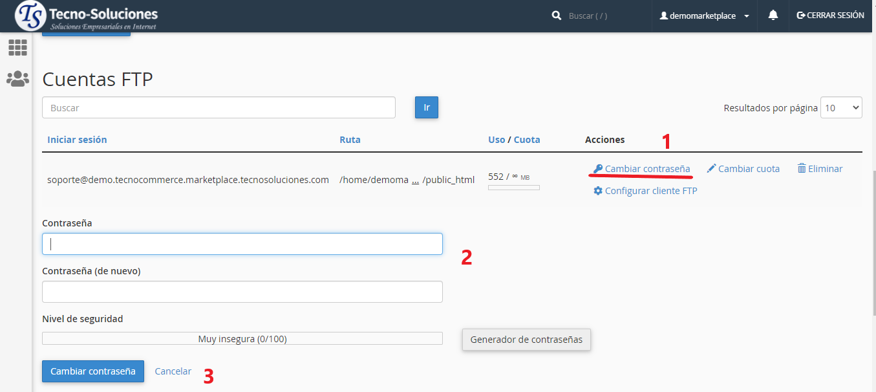Click the Tecno-Soluciones logo
876x392 pixels.
coord(86,16)
